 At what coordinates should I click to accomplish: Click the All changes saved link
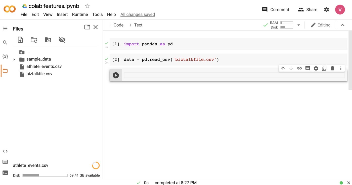[138, 15]
